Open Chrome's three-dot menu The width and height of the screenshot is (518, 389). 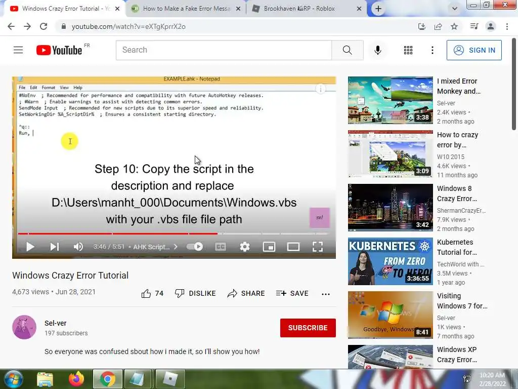coord(507,26)
